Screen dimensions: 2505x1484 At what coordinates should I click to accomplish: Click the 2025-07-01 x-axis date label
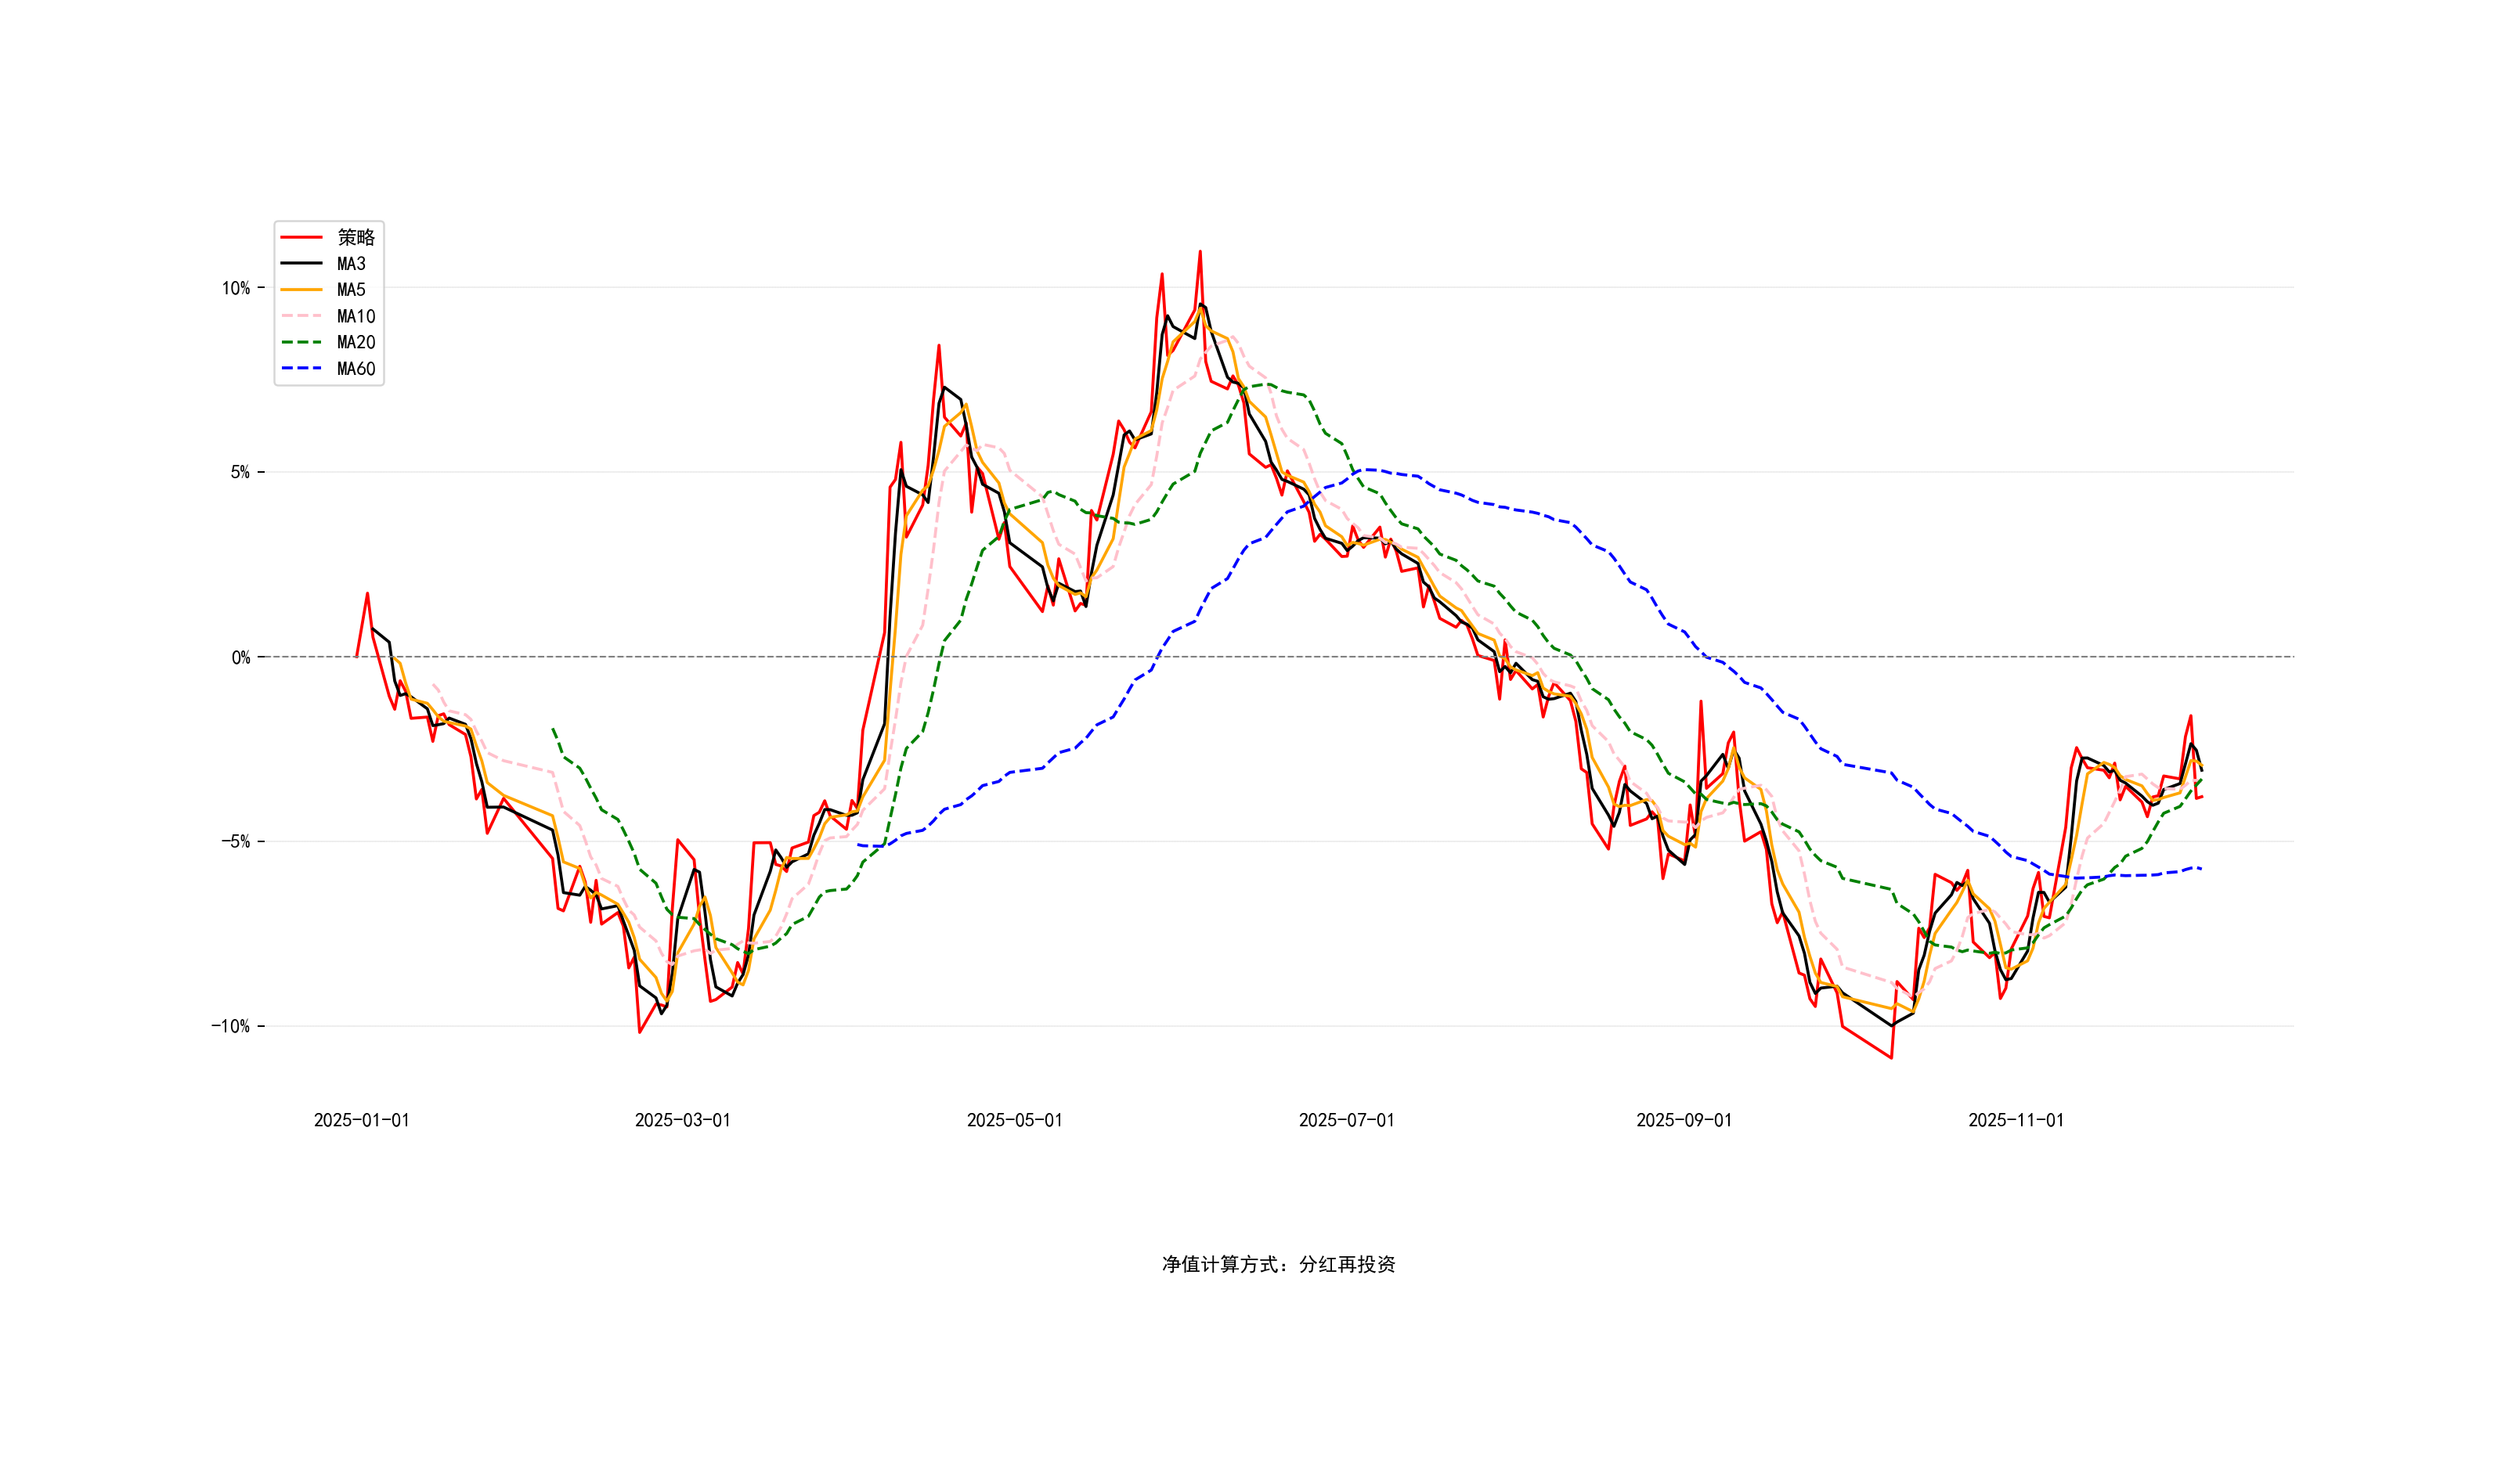coord(1347,1120)
